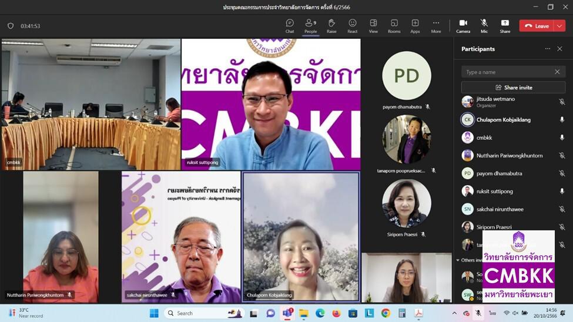573x322 pixels.
Task: Click the cmbkk conference room video tile
Action: click(x=91, y=104)
